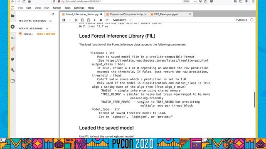Restart the kernel toolbar icon

click(107, 20)
